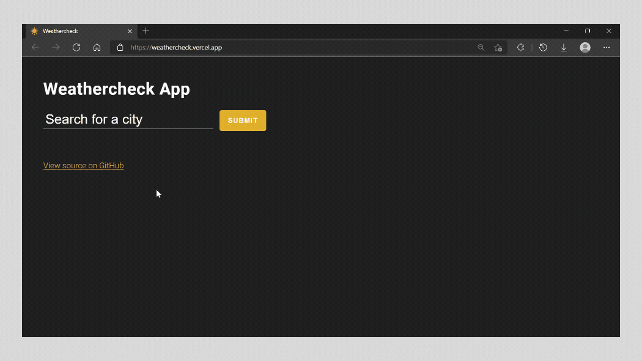The image size is (642, 361).
Task: Click the browser back arrow
Action: 35,48
